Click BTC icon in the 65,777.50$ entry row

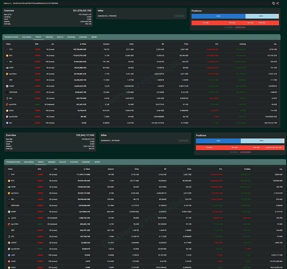[x=9, y=181]
